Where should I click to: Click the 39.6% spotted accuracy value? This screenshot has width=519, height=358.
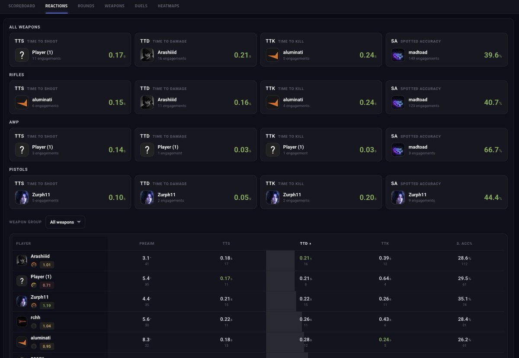[x=493, y=55]
